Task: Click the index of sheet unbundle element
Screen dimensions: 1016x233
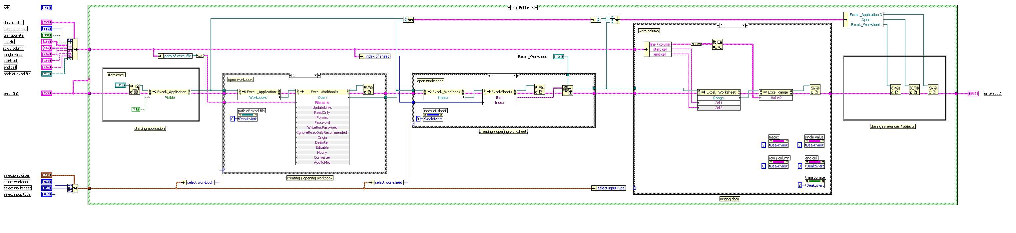Action: point(377,56)
